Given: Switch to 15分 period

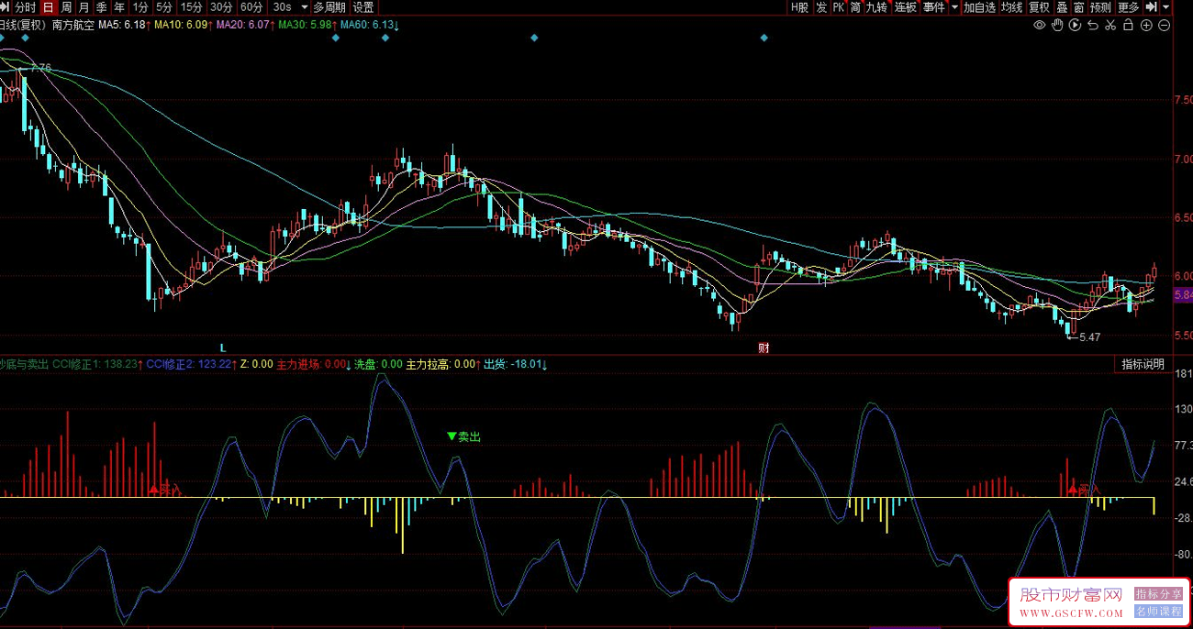Looking at the screenshot, I should [x=191, y=7].
